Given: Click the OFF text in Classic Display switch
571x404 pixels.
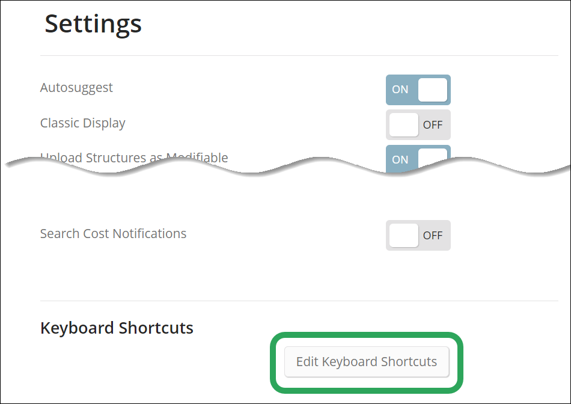Looking at the screenshot, I should pyautogui.click(x=433, y=125).
